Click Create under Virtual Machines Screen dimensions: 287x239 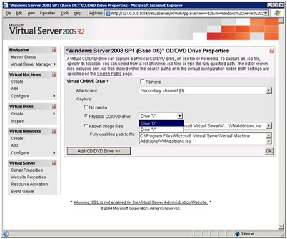click(17, 82)
